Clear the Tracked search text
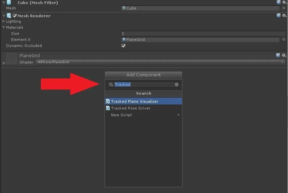The width and height of the screenshot is (288, 193). pos(177,85)
